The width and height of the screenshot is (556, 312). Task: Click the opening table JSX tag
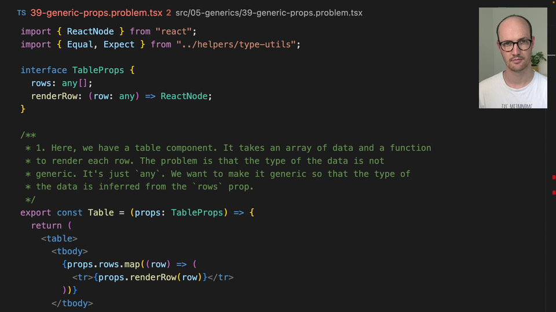pyautogui.click(x=59, y=238)
